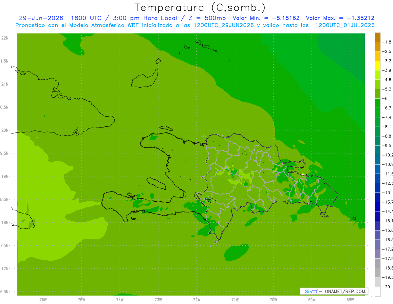Screen dimensions: 393x304
Task: Select the swatch between -4.6 and -5.3
Action: [378, 84]
